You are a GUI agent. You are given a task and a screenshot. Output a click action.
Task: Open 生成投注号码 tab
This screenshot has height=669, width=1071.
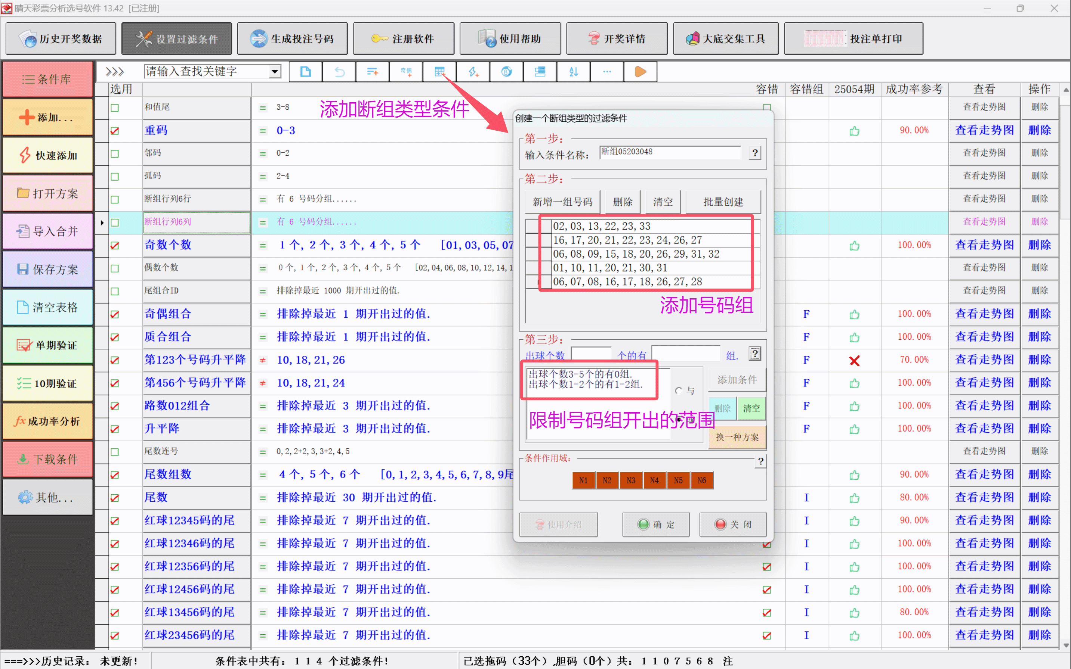tap(292, 39)
